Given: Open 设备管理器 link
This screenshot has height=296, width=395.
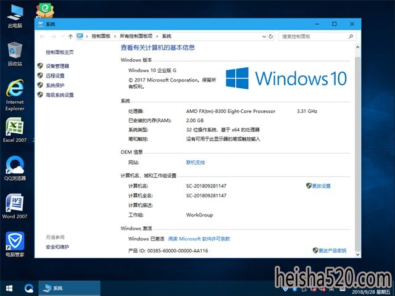Looking at the screenshot, I should [x=57, y=66].
